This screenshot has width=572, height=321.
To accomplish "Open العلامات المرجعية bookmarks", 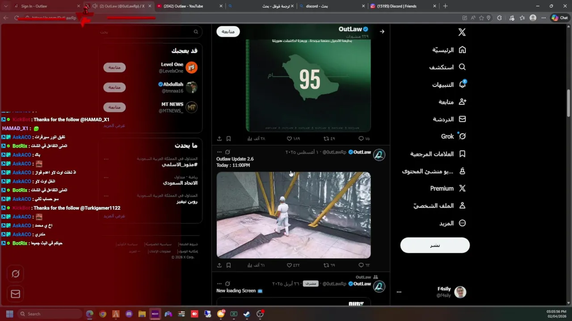I will [438, 154].
